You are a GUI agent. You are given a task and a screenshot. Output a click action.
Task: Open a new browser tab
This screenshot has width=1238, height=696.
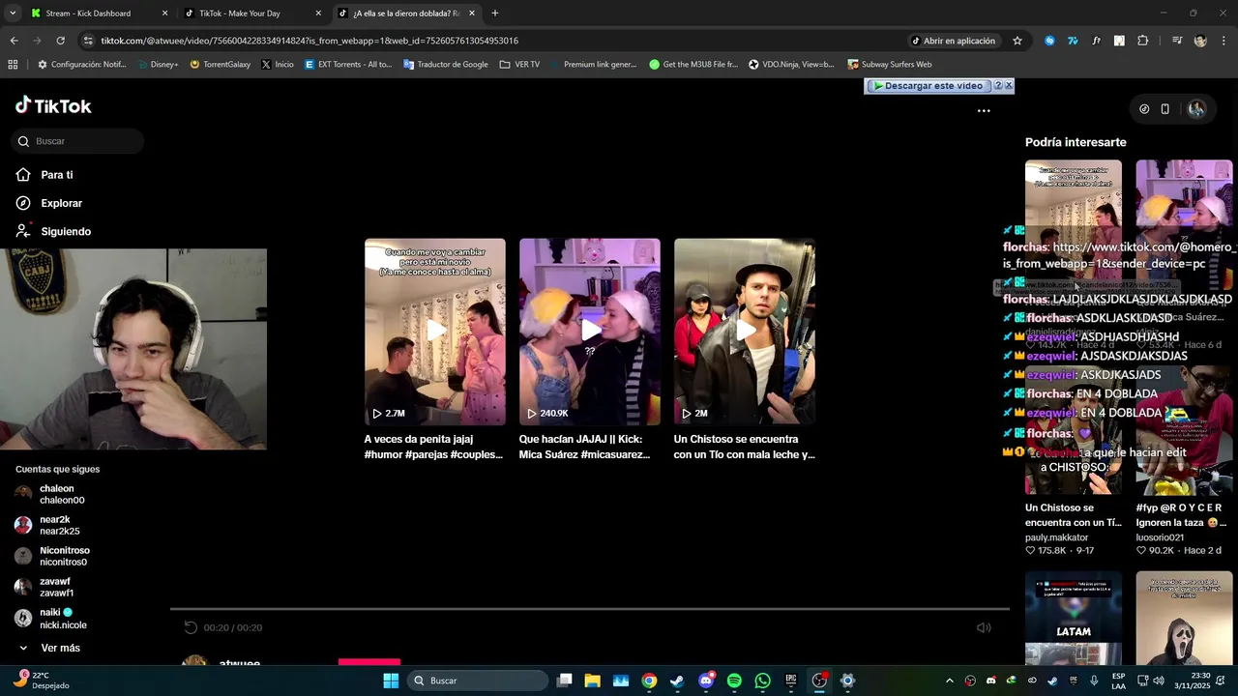tap(495, 14)
